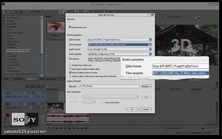Click the 00:00:13;15 timecode display

(x=35, y=86)
